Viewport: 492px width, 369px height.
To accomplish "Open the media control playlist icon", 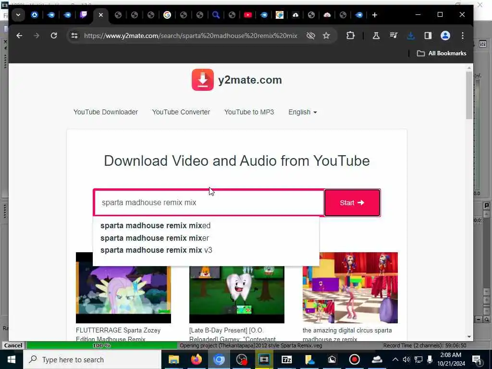I will click(x=394, y=36).
